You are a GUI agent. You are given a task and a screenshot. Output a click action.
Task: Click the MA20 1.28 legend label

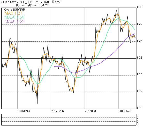click(14, 17)
